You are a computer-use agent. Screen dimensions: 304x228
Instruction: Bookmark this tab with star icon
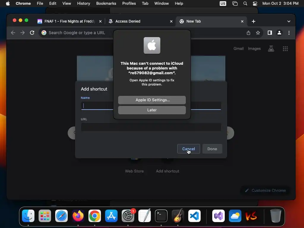(x=258, y=33)
